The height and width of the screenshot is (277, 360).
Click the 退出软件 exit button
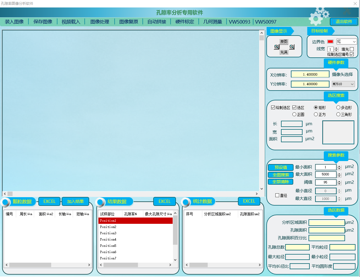pos(344,22)
